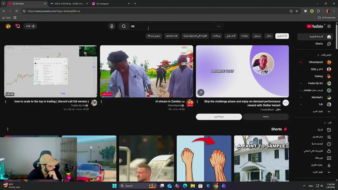This screenshot has height=190, width=338.
Task: Click the Learn more (معرفة المزيد) ad button
Action: click(x=219, y=117)
